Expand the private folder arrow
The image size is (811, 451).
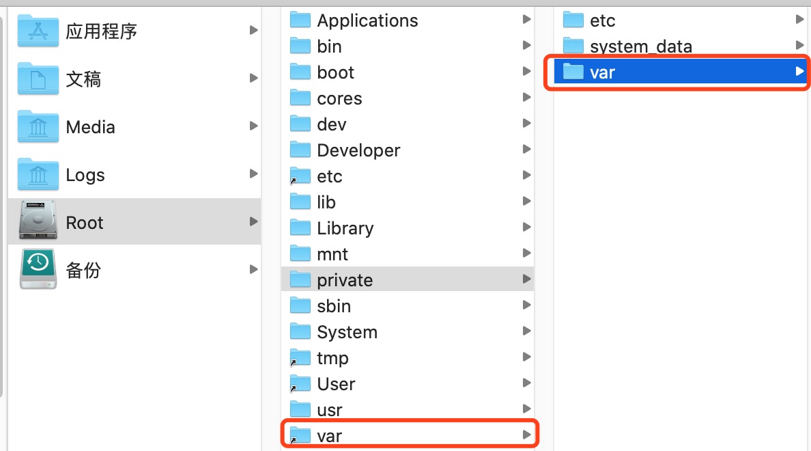526,279
